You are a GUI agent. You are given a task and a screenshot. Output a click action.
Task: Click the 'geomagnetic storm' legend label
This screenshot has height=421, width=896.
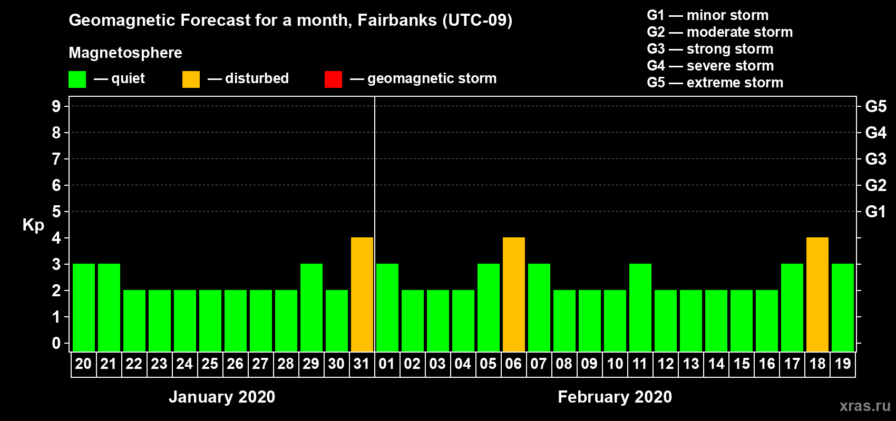pyautogui.click(x=432, y=78)
